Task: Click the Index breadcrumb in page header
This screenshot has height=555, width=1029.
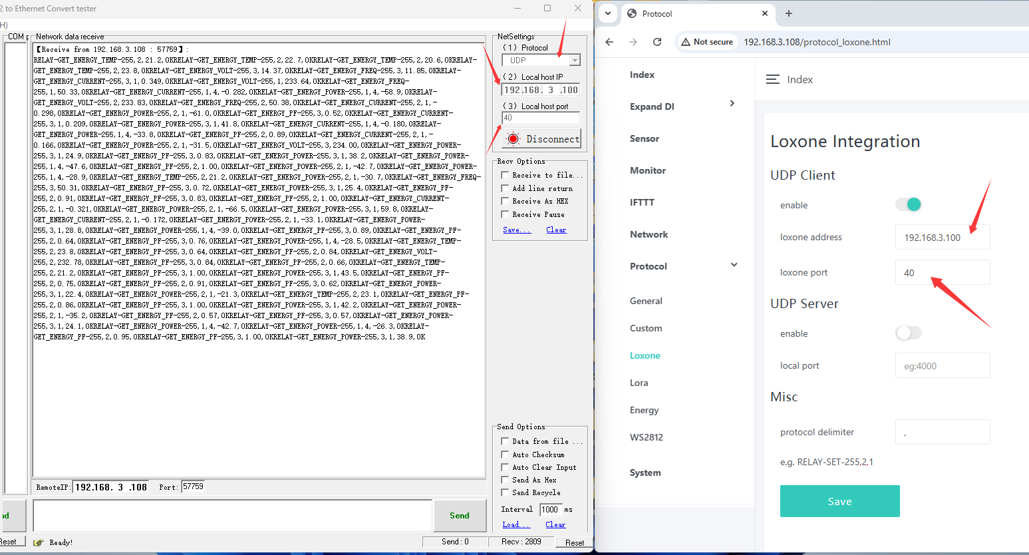Action: click(x=800, y=79)
